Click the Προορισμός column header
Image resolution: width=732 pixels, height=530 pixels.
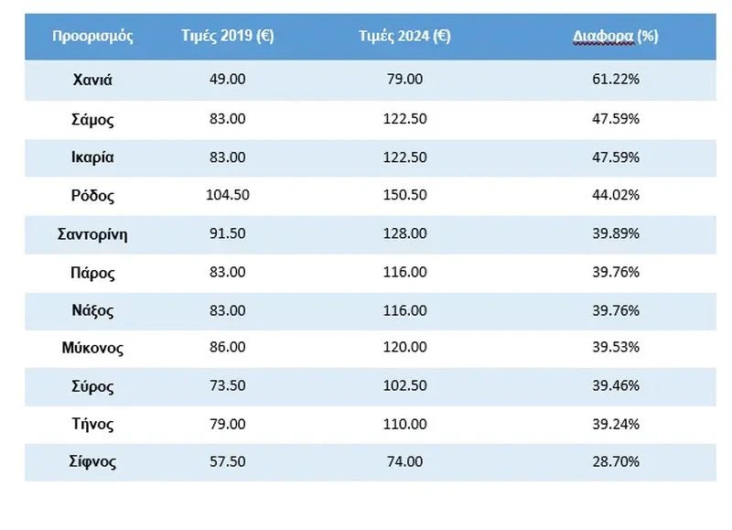point(92,37)
